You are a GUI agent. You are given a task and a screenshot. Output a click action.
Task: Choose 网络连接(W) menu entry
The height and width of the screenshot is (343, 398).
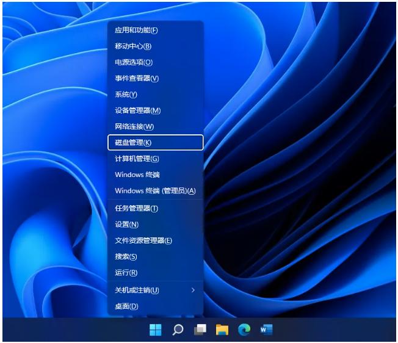point(155,126)
